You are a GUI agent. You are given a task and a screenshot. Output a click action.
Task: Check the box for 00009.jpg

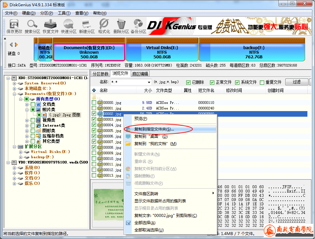[94, 153]
